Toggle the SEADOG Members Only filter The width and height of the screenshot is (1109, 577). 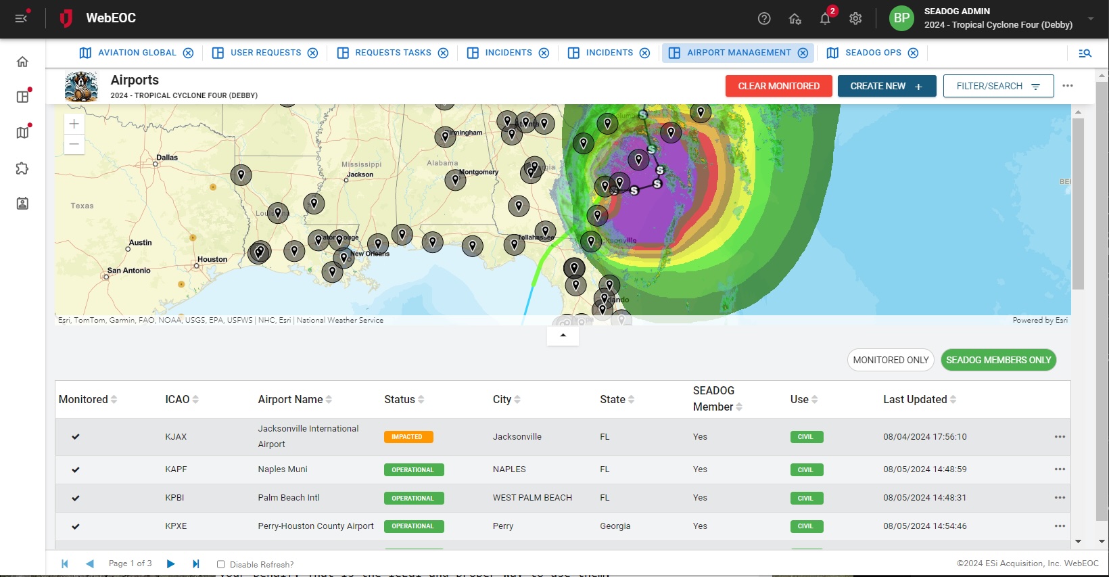[998, 360]
